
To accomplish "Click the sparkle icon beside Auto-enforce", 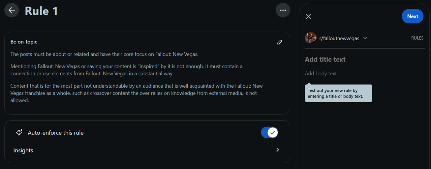I will (19, 132).
